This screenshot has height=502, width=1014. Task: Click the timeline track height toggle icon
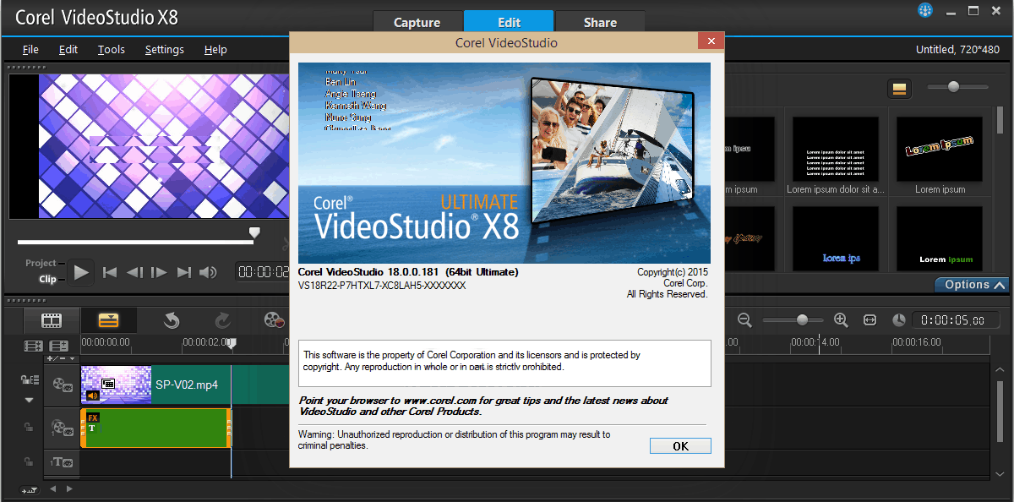30,489
